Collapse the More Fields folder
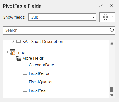Screen dimensions: 119x102 (x=13, y=58)
